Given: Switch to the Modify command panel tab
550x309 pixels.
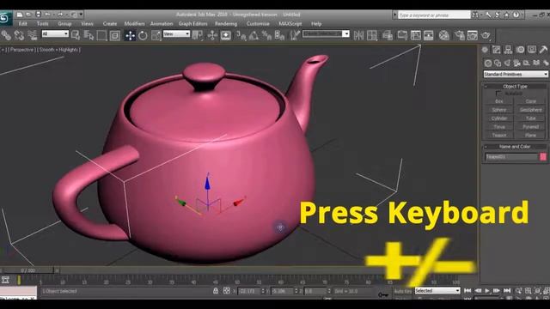Looking at the screenshot, I should pos(497,50).
